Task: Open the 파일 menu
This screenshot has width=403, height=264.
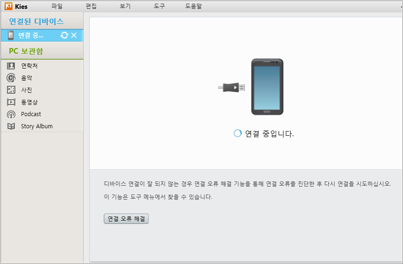Action: tap(57, 6)
